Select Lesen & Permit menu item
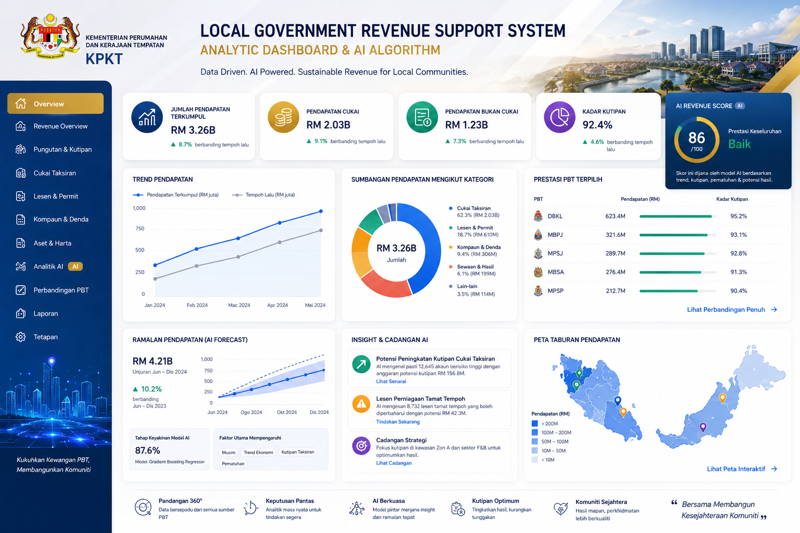The height and width of the screenshot is (533, 800). pyautogui.click(x=55, y=196)
